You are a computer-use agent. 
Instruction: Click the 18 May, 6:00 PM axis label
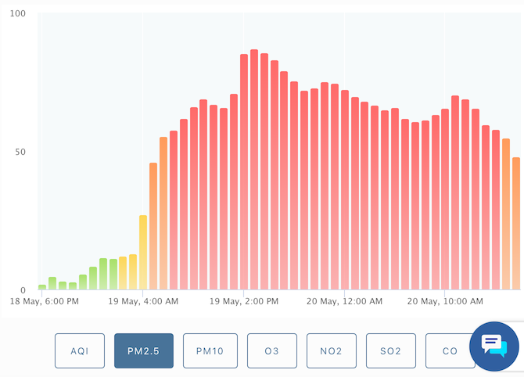coord(44,301)
